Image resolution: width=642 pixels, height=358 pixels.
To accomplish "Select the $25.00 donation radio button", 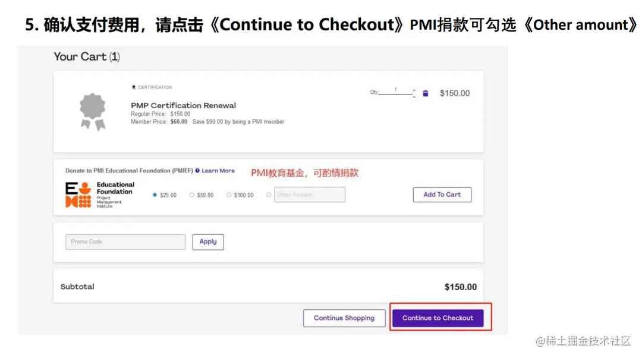I will tap(155, 195).
